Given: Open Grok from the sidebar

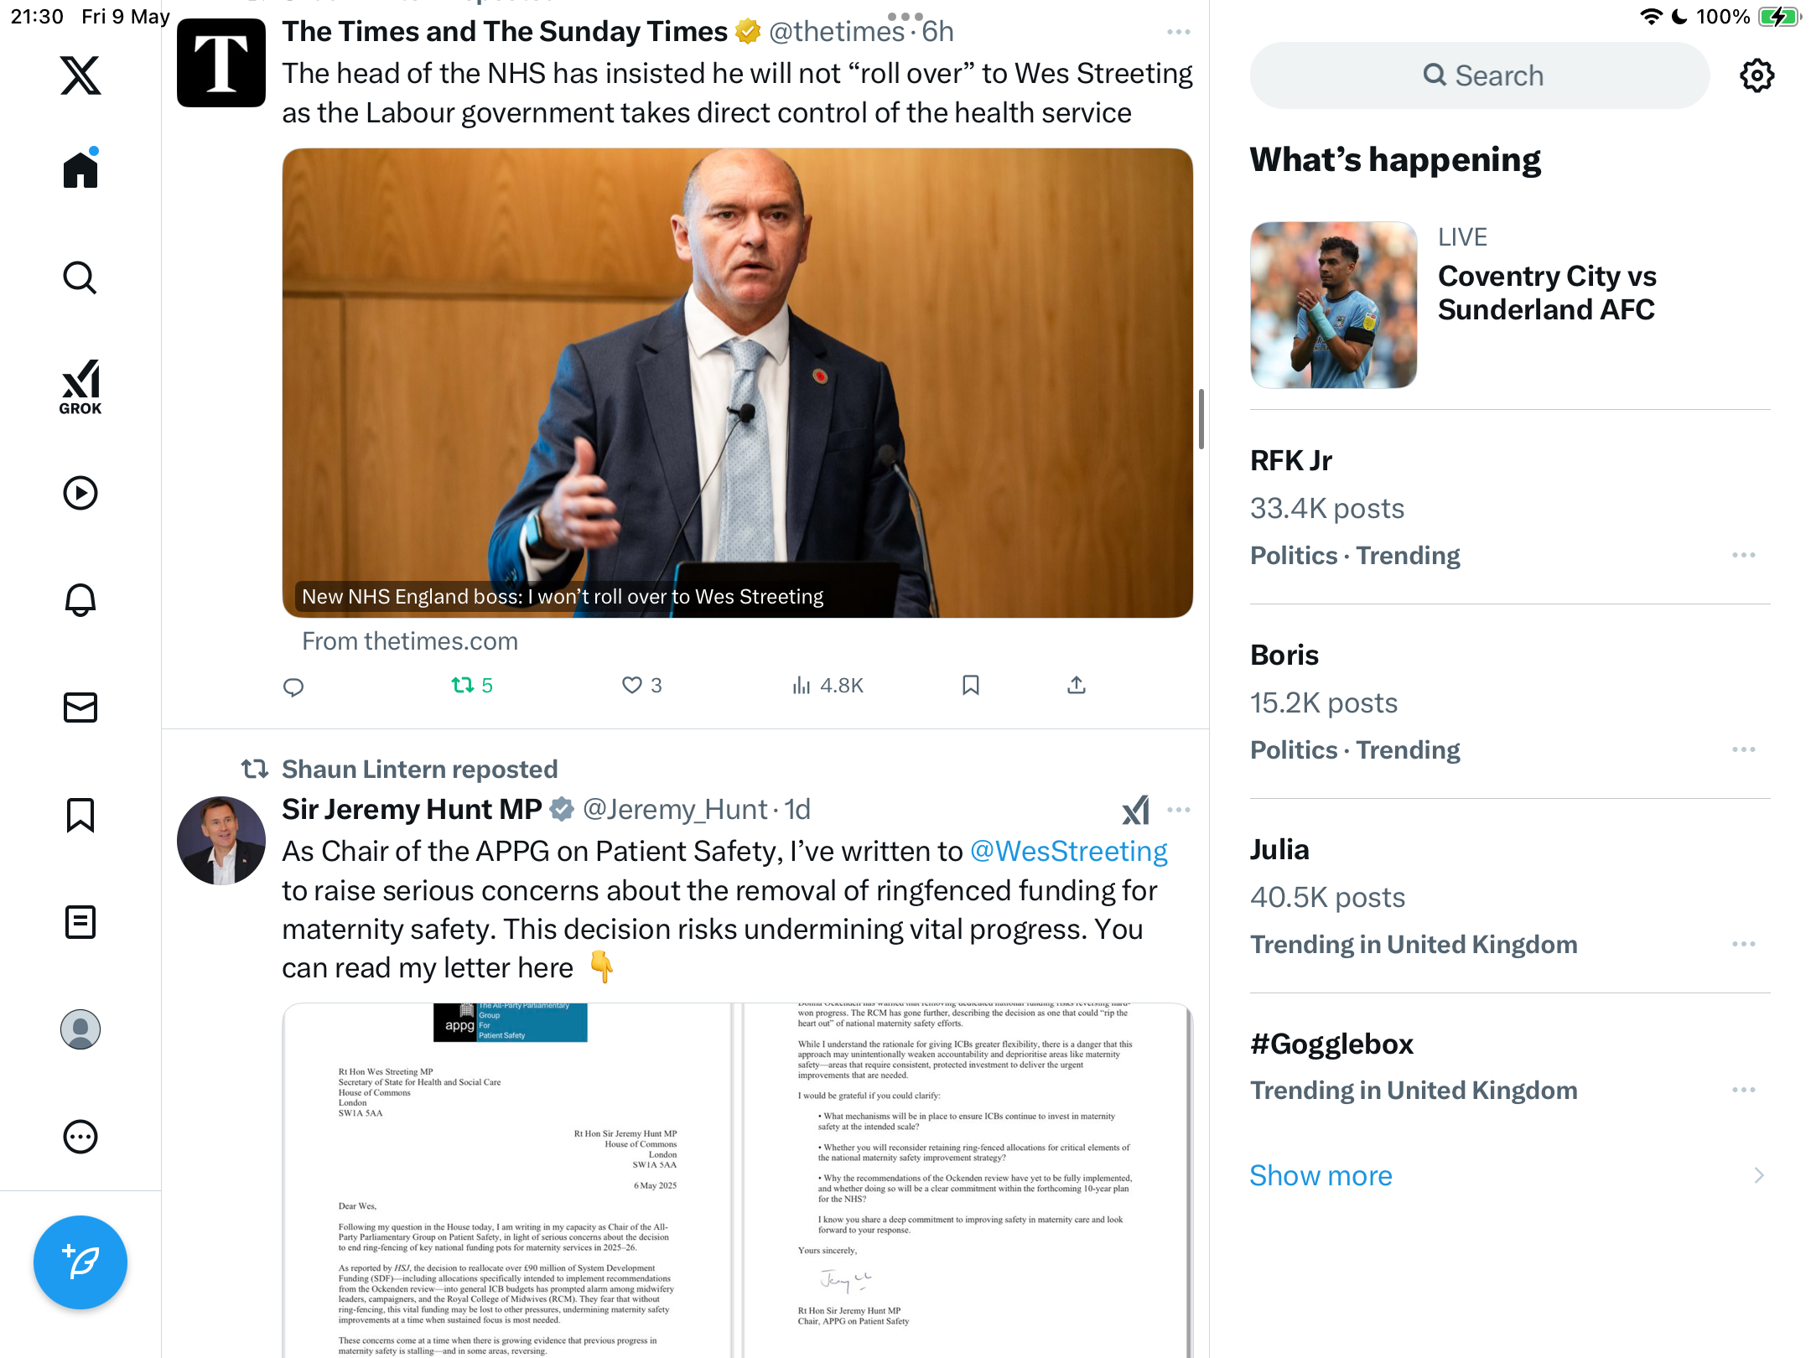Looking at the screenshot, I should 80,386.
